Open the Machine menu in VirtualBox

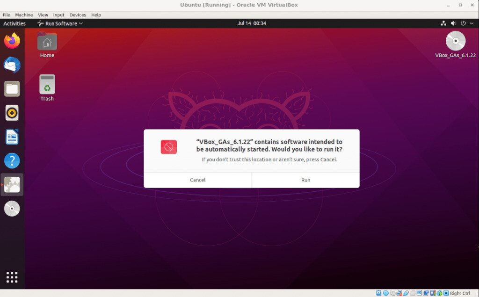click(x=23, y=14)
